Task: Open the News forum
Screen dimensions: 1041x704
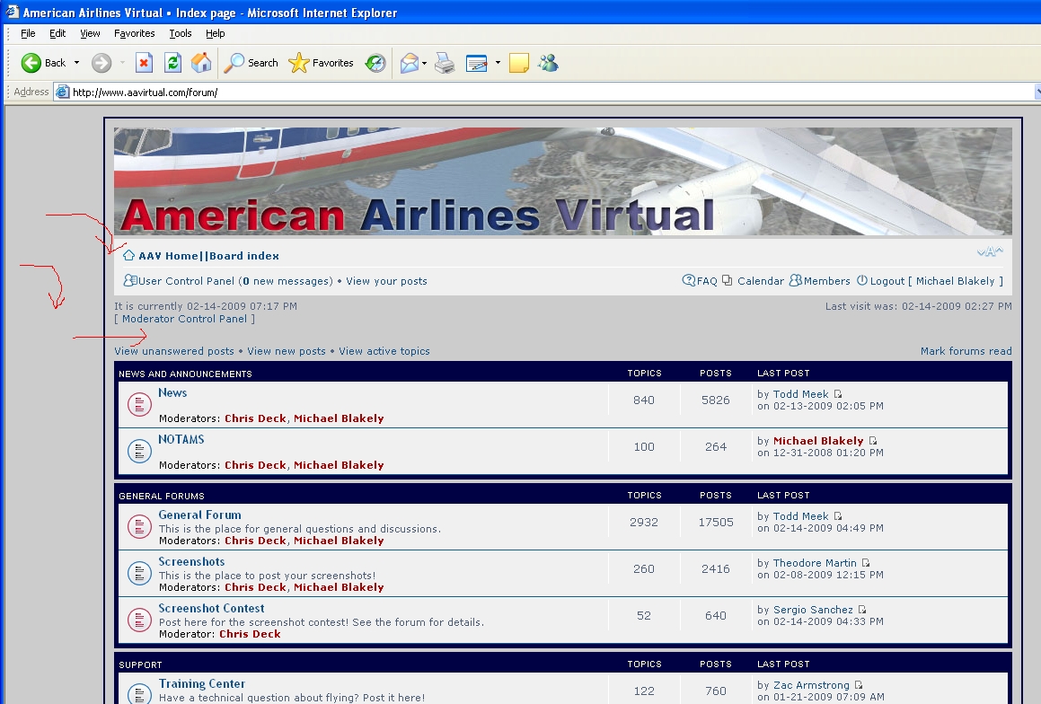Action: pos(172,392)
